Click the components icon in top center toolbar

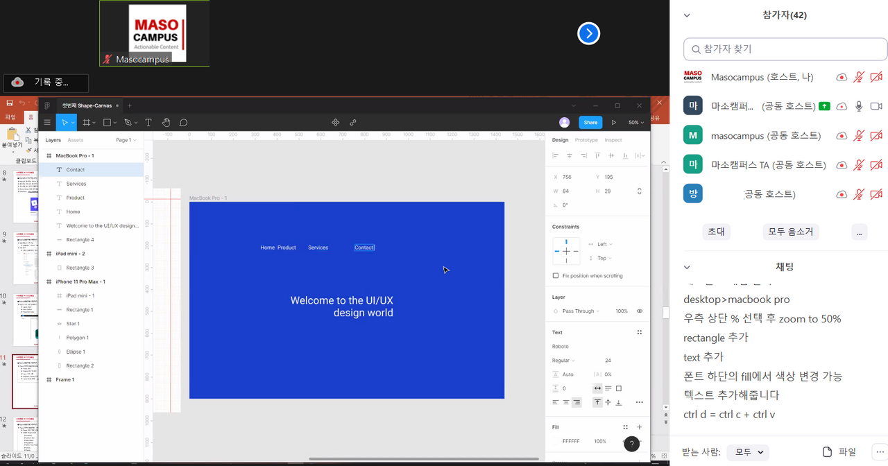pyautogui.click(x=336, y=123)
